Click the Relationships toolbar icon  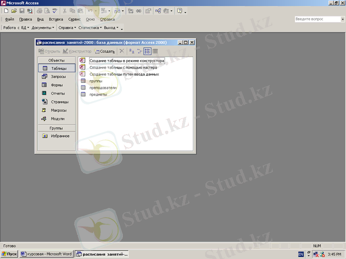coord(158,11)
